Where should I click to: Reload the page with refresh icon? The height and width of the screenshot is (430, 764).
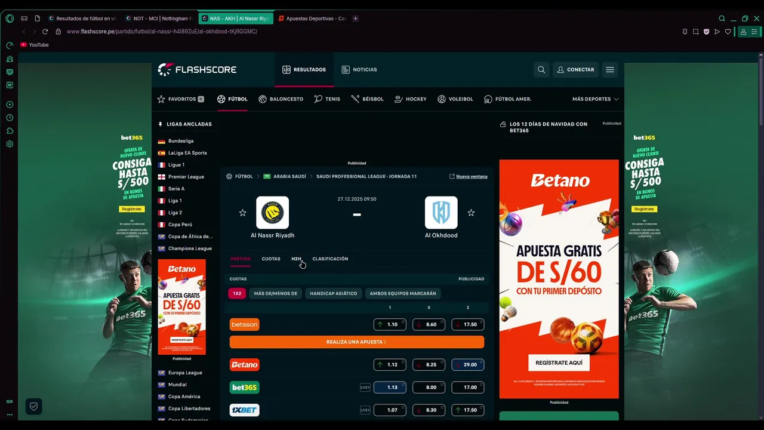tap(45, 32)
